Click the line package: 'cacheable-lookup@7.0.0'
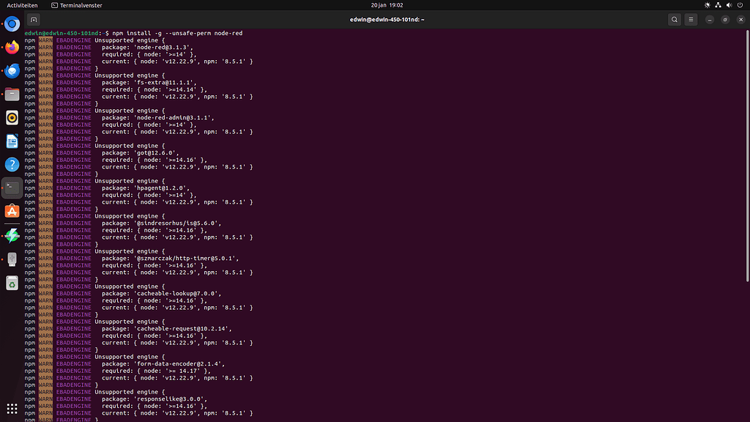The image size is (750, 422). coord(161,293)
